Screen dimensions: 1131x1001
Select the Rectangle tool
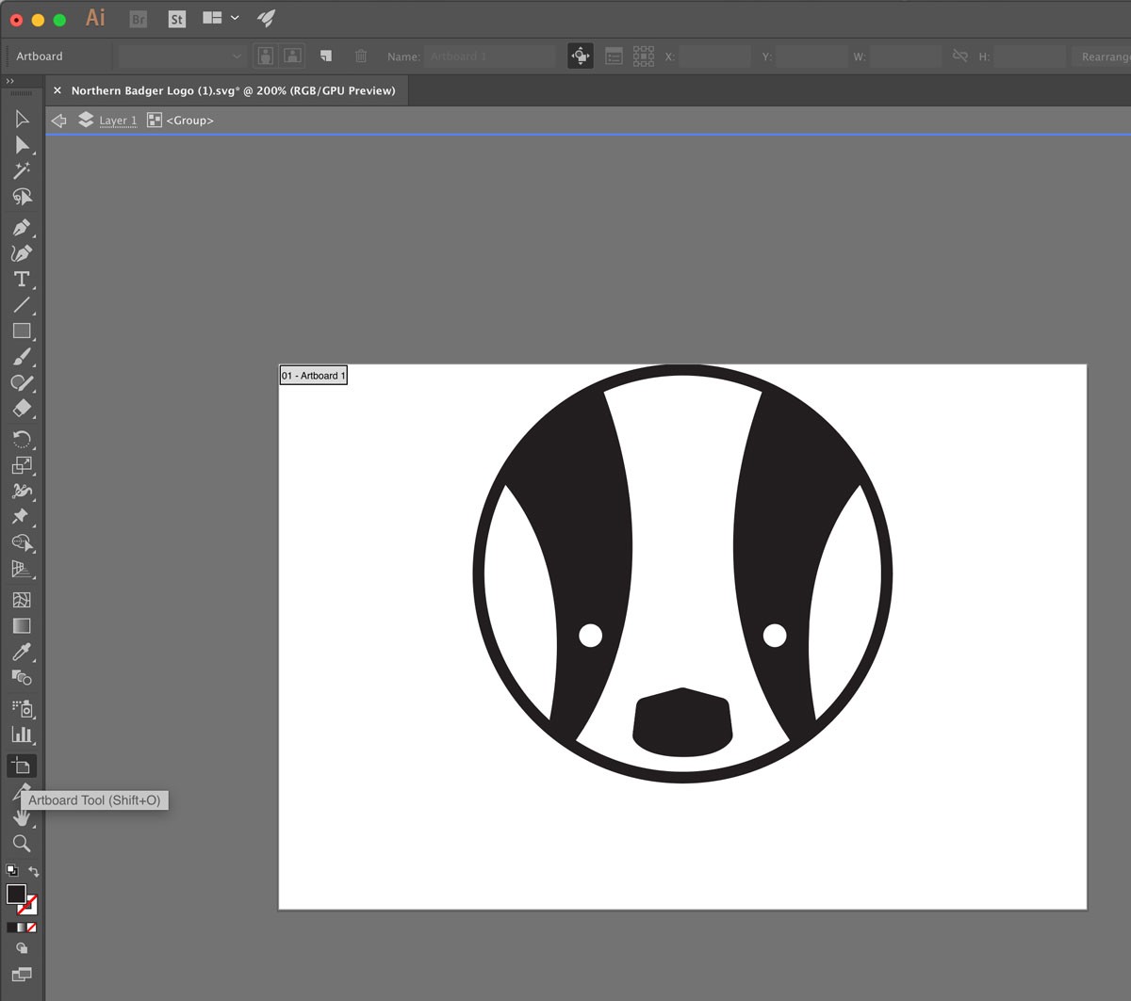(x=21, y=331)
